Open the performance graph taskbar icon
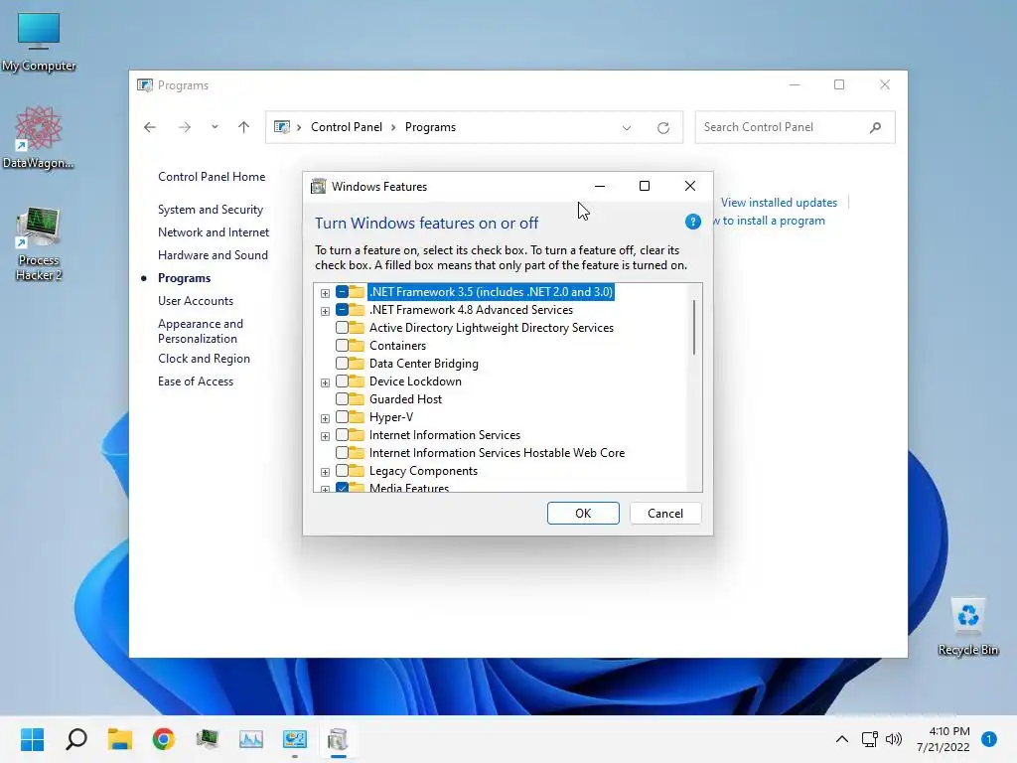This screenshot has height=763, width=1017. point(251,739)
